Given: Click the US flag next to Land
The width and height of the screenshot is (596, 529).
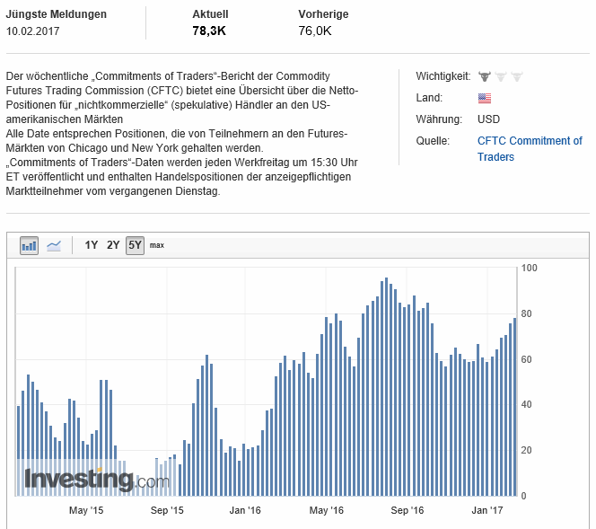Looking at the screenshot, I should [485, 98].
